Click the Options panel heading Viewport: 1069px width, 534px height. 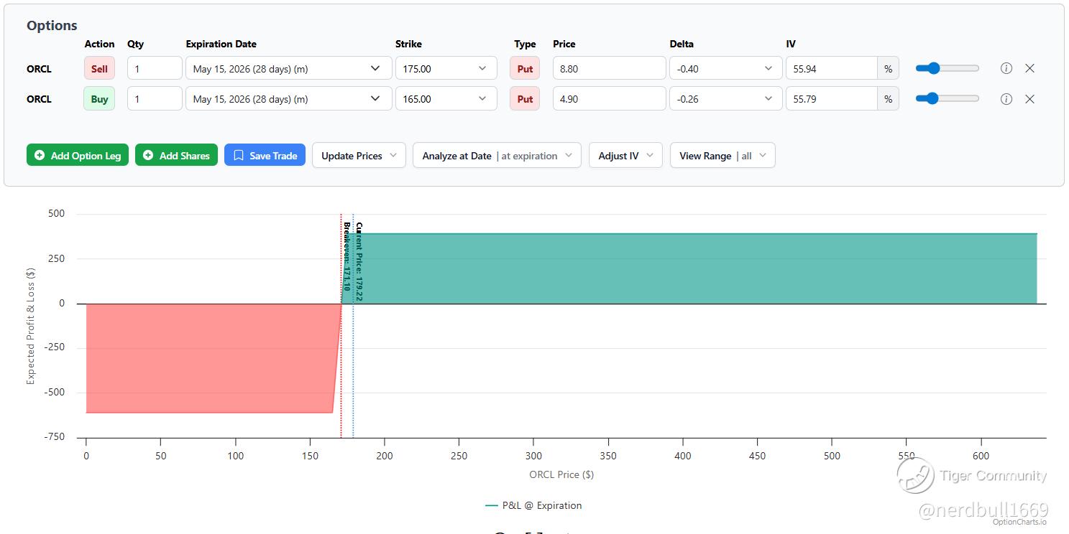[52, 25]
